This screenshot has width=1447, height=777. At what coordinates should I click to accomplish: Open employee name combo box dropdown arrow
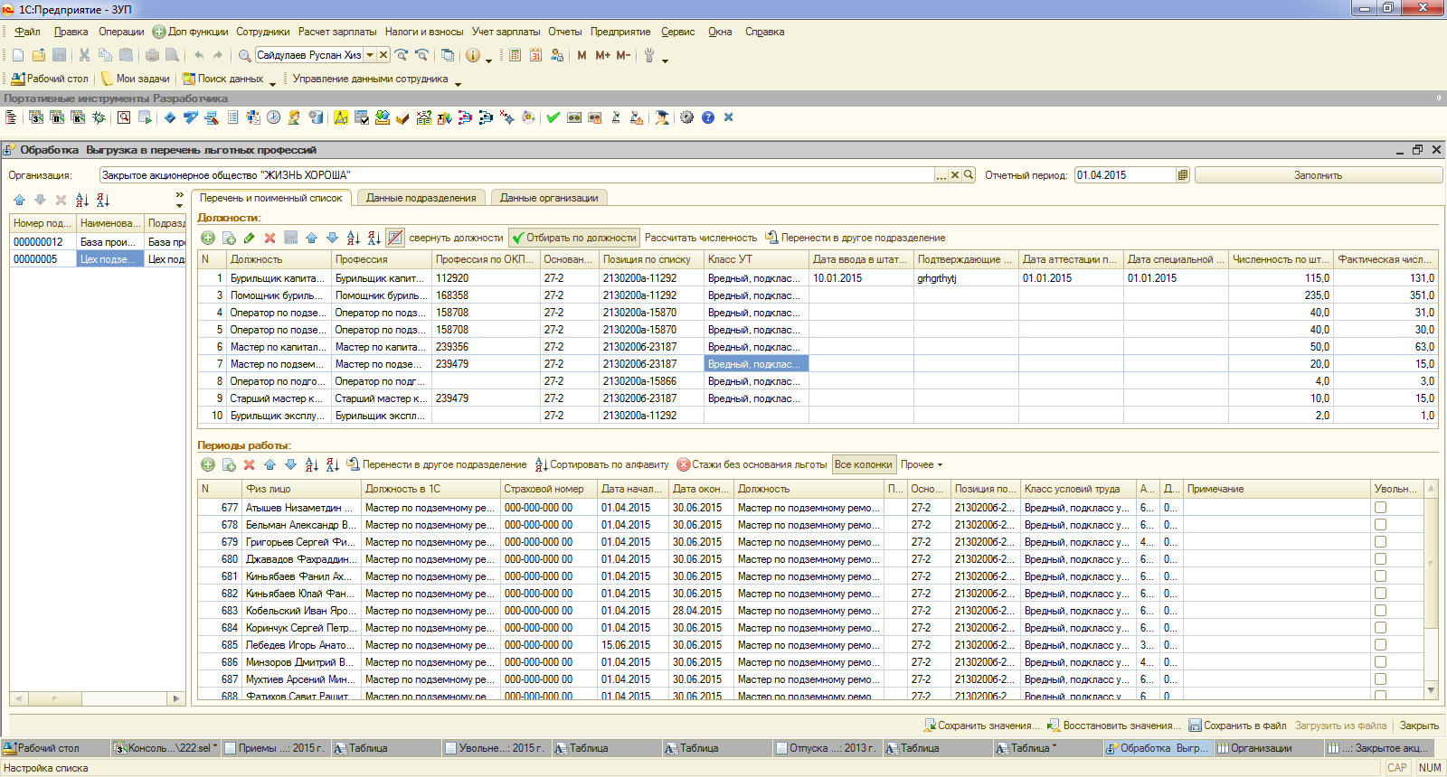370,55
